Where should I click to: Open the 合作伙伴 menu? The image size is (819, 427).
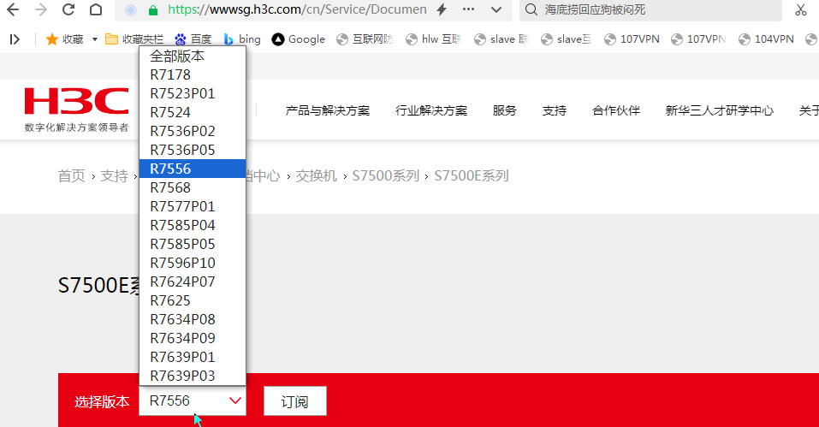[x=616, y=110]
